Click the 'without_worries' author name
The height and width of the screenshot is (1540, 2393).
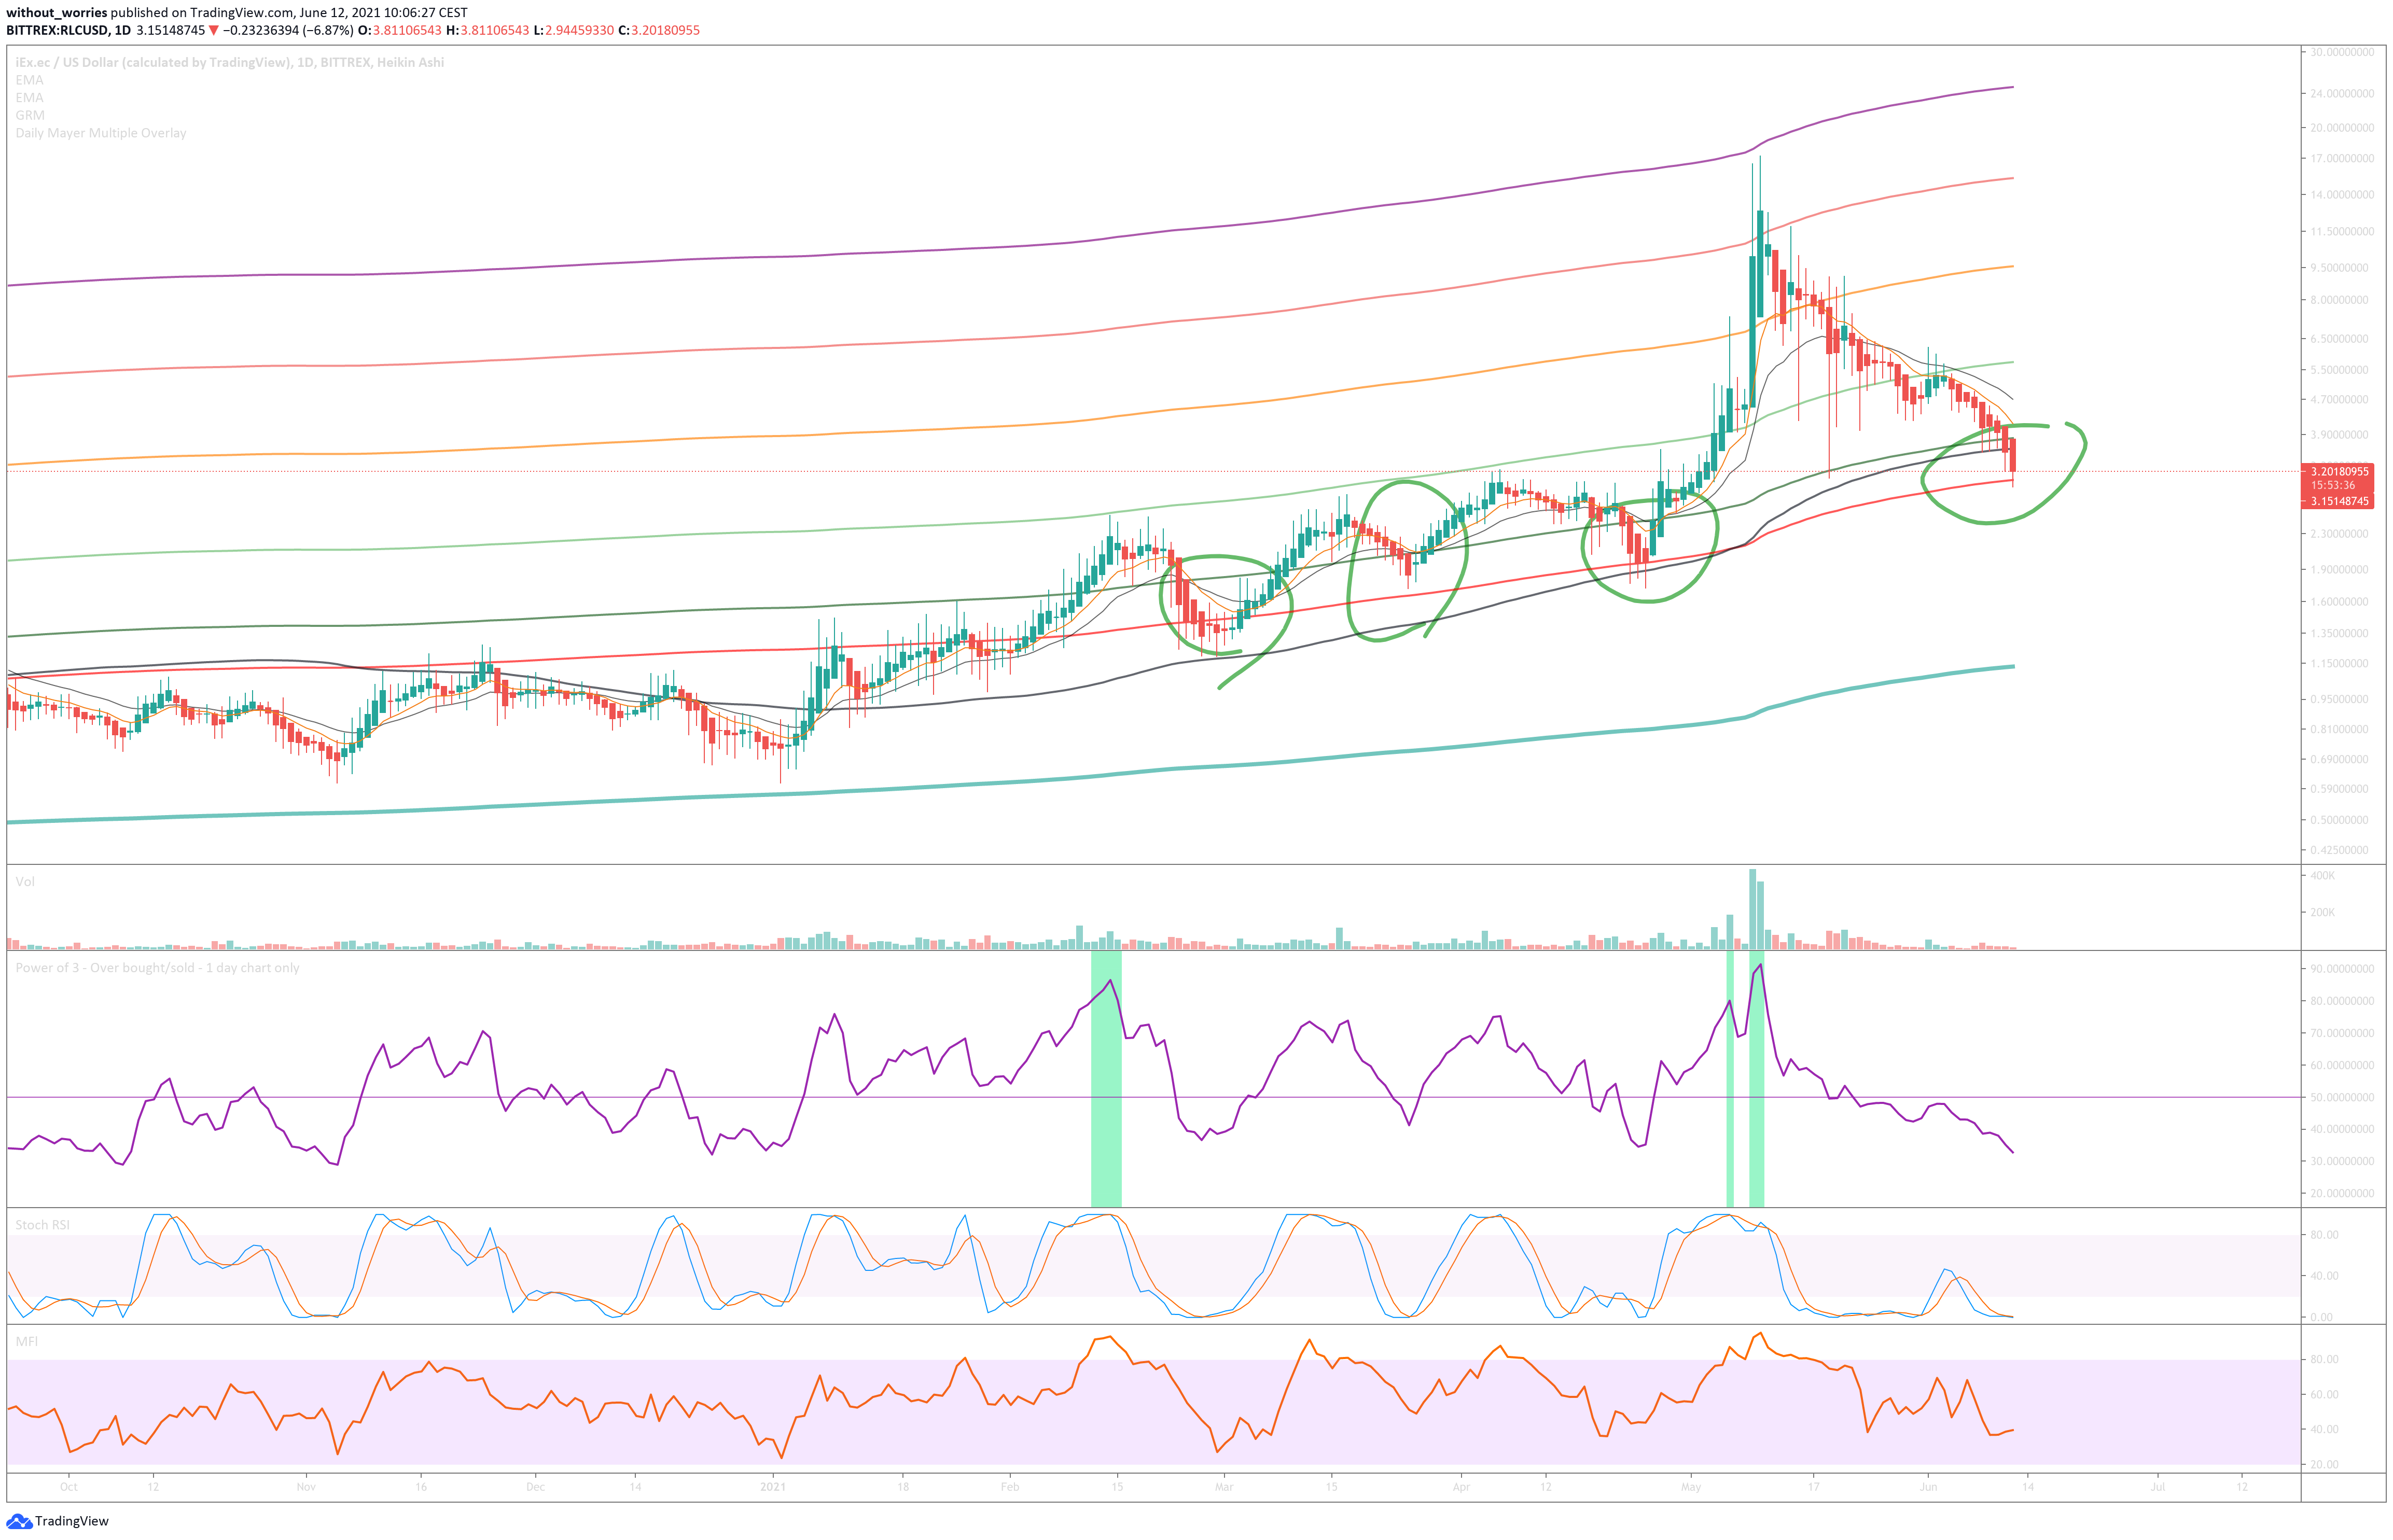point(57,13)
